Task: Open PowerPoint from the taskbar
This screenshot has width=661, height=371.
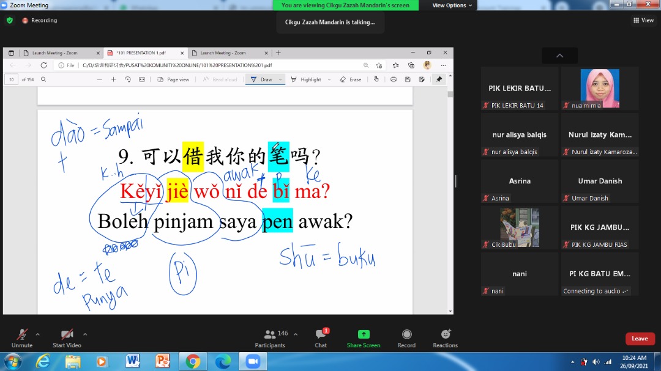Action: (x=162, y=362)
